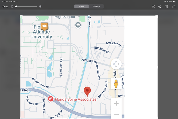This screenshot has width=178, height=119.
Task: Tap the filled square slider icon
Action: [x=40, y=6]
